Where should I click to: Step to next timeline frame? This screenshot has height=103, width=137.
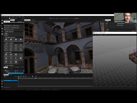(x=24, y=76)
